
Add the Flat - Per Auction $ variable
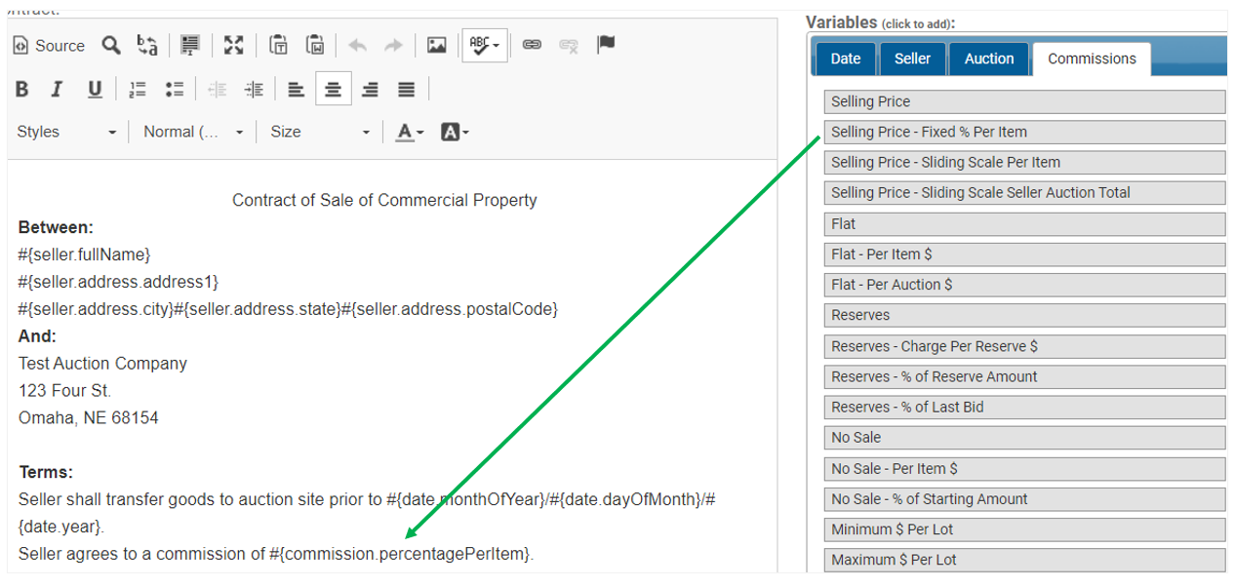point(1024,285)
